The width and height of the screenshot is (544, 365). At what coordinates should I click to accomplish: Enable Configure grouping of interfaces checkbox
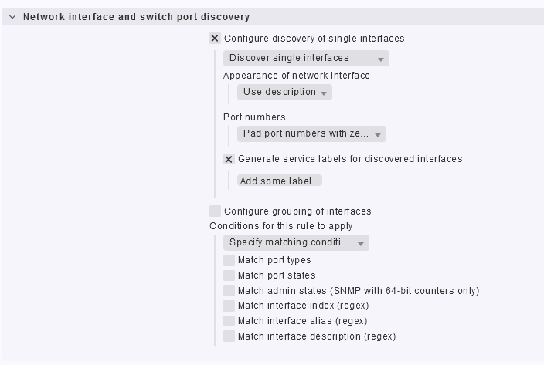pyautogui.click(x=215, y=211)
